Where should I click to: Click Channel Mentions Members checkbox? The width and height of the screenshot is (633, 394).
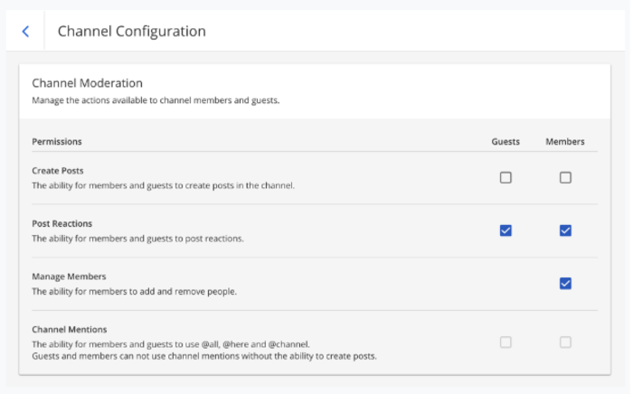[565, 342]
